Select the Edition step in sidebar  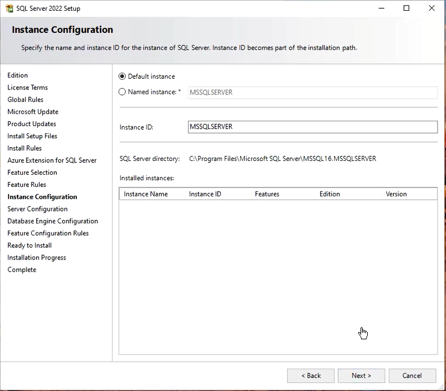[17, 75]
